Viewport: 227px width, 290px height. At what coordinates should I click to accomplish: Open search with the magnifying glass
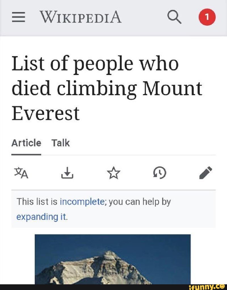click(174, 18)
